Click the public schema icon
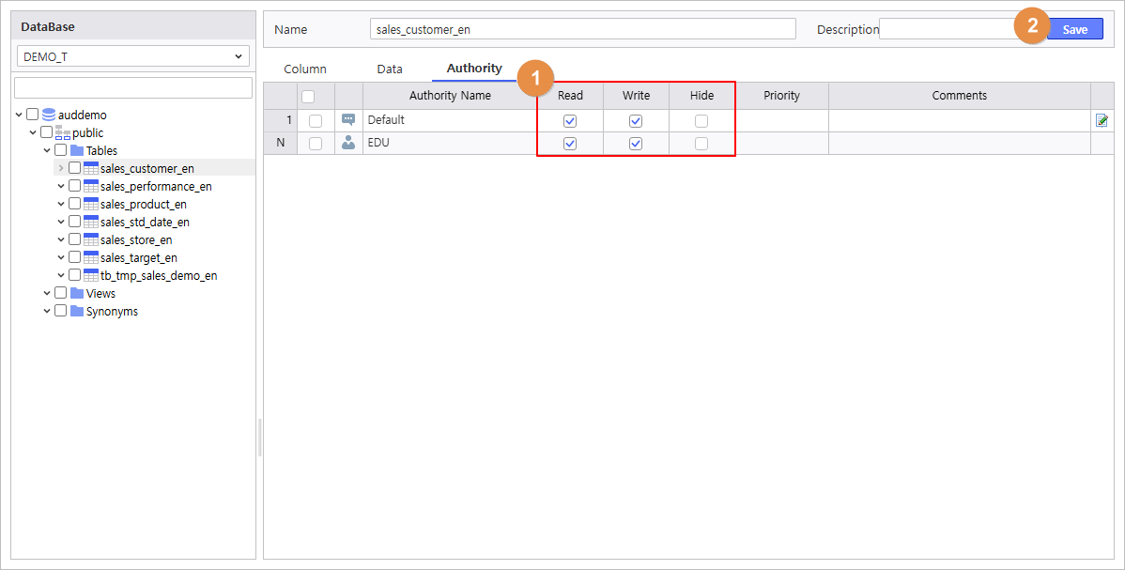 click(63, 132)
